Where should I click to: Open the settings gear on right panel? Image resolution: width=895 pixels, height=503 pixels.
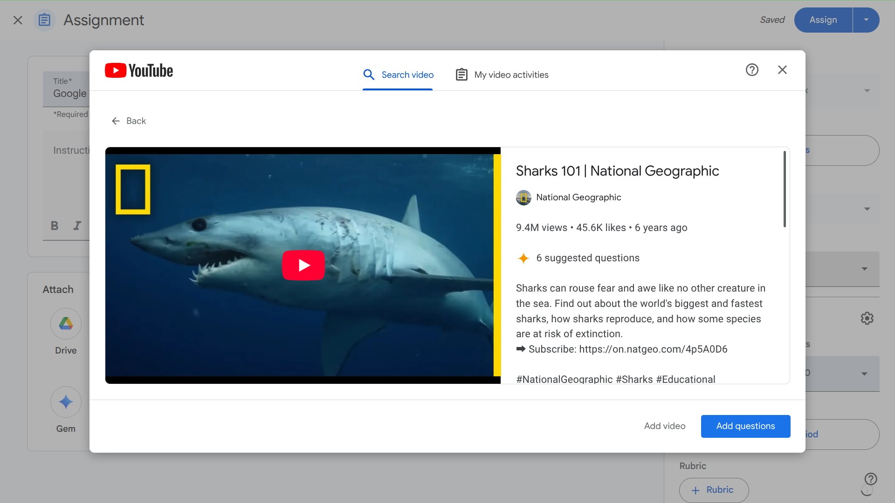point(867,319)
